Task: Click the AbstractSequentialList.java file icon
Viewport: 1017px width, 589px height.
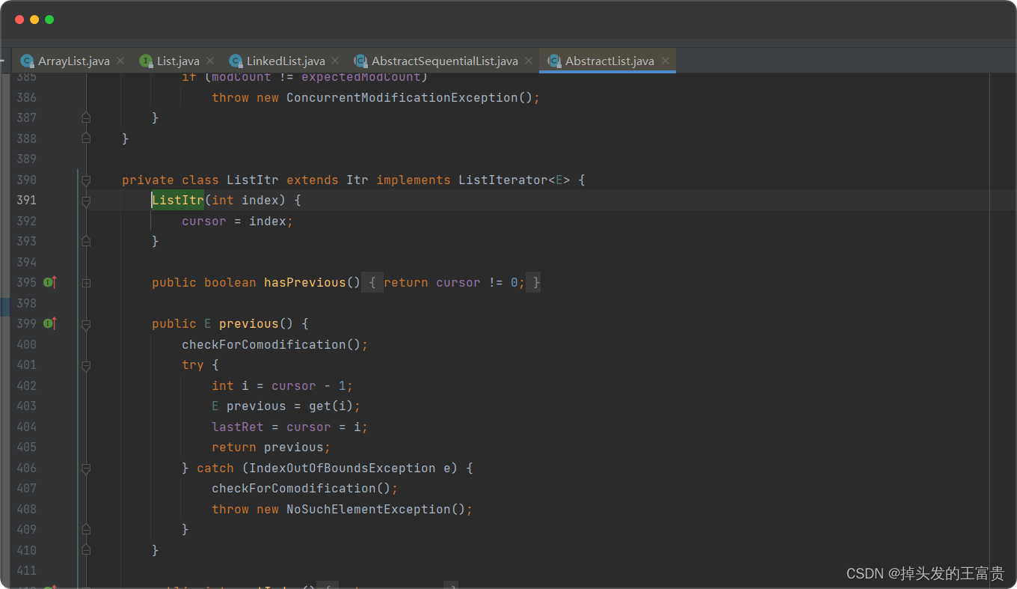Action: click(361, 61)
